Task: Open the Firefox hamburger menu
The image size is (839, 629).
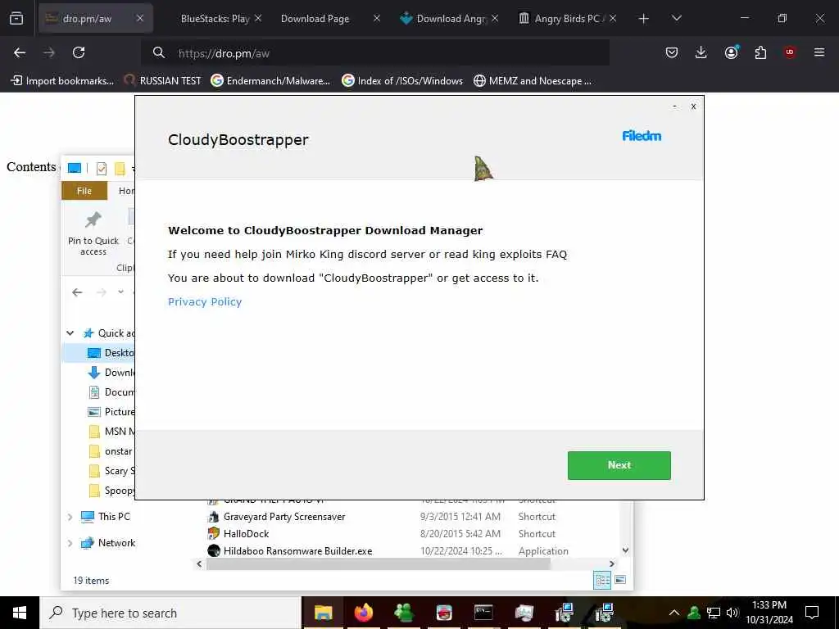Action: pos(819,52)
